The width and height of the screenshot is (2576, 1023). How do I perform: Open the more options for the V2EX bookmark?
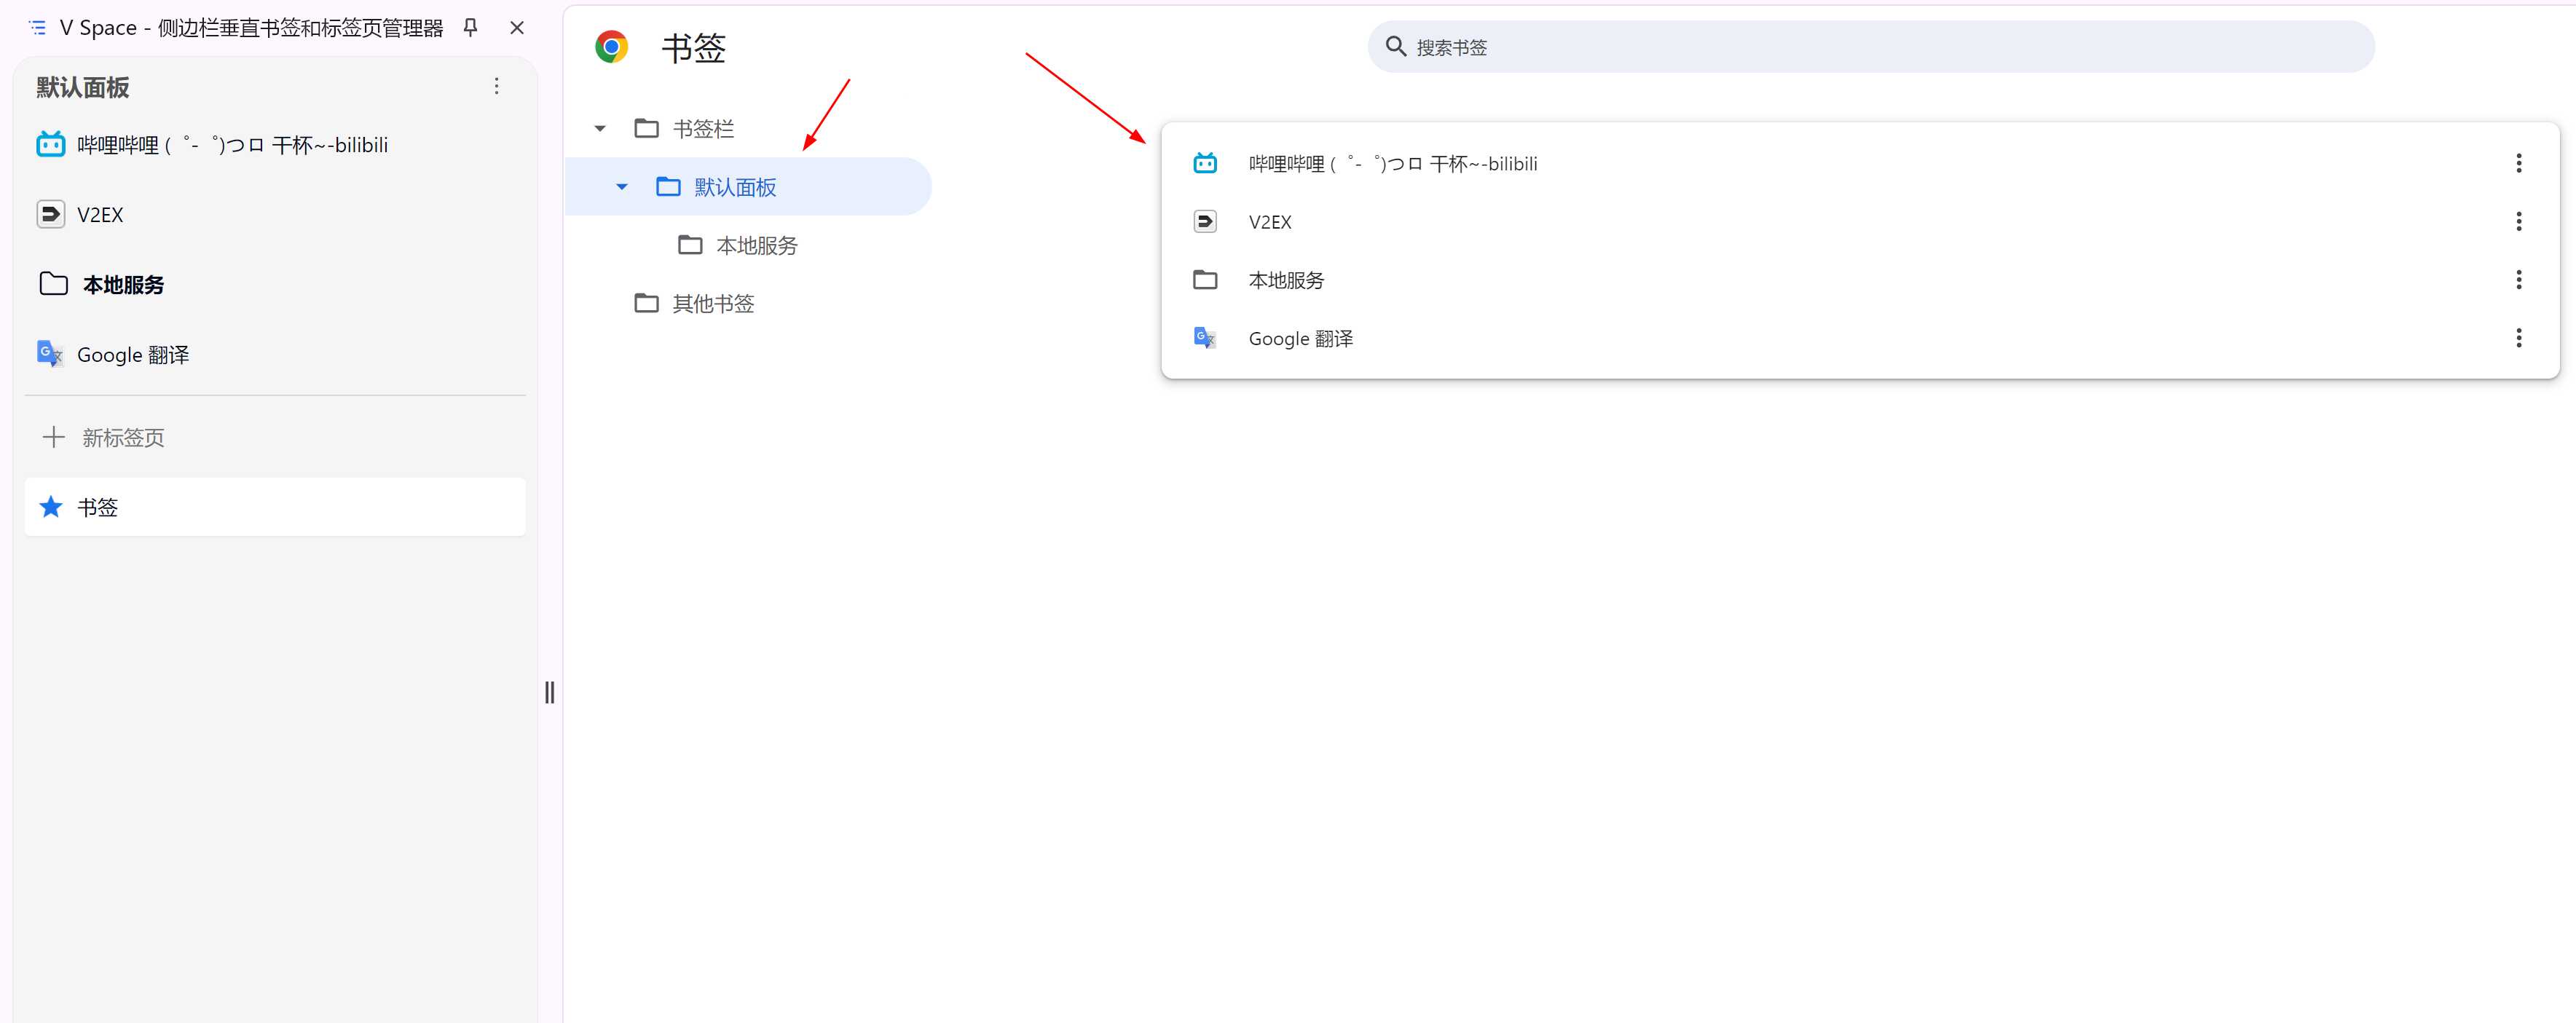[x=2518, y=221]
